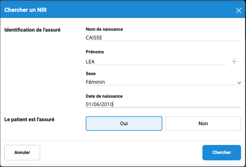
Task: Click the 'Identification de l'assuré' section heading
Action: [32, 30]
